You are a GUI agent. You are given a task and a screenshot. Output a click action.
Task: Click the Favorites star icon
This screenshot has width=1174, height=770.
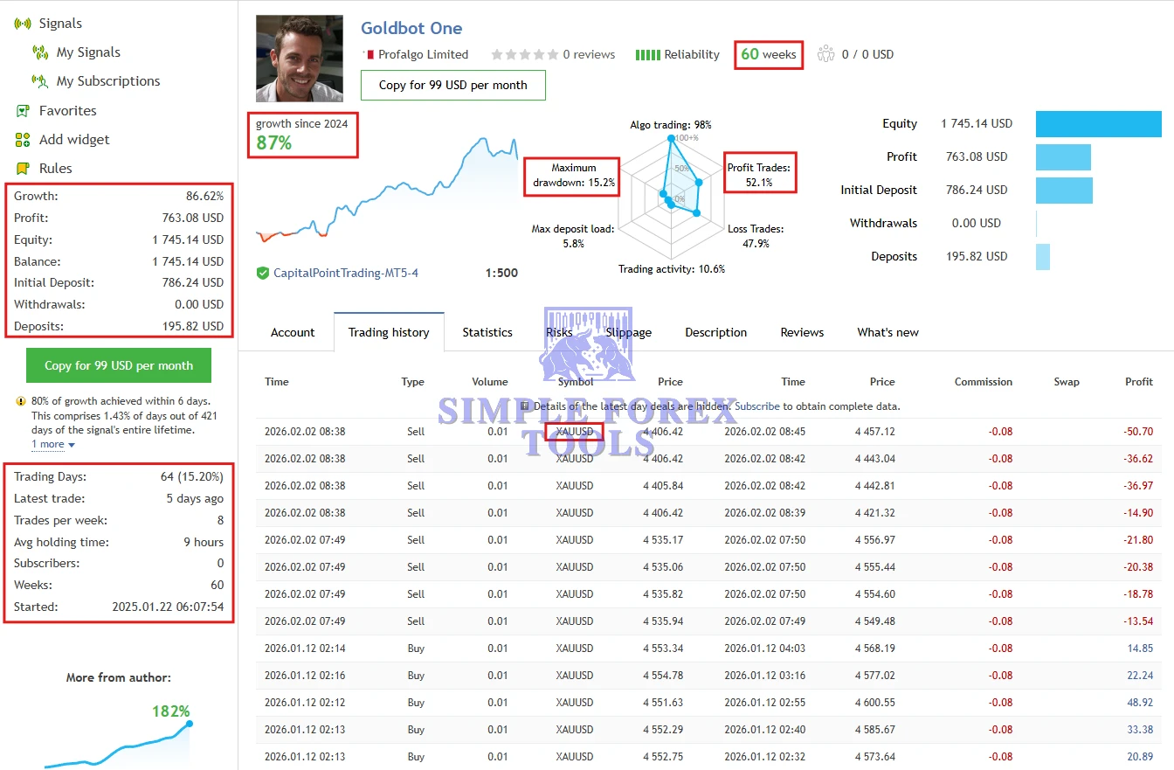[x=23, y=111]
